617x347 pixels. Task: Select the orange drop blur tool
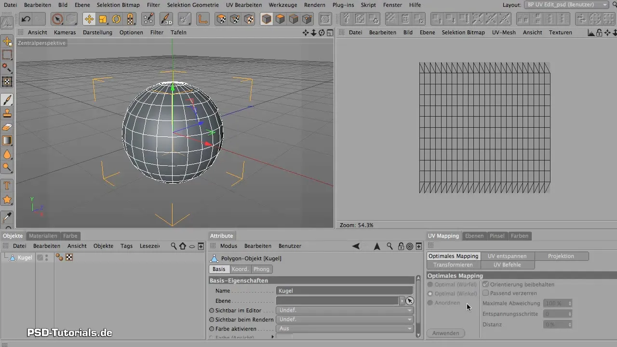(x=7, y=154)
